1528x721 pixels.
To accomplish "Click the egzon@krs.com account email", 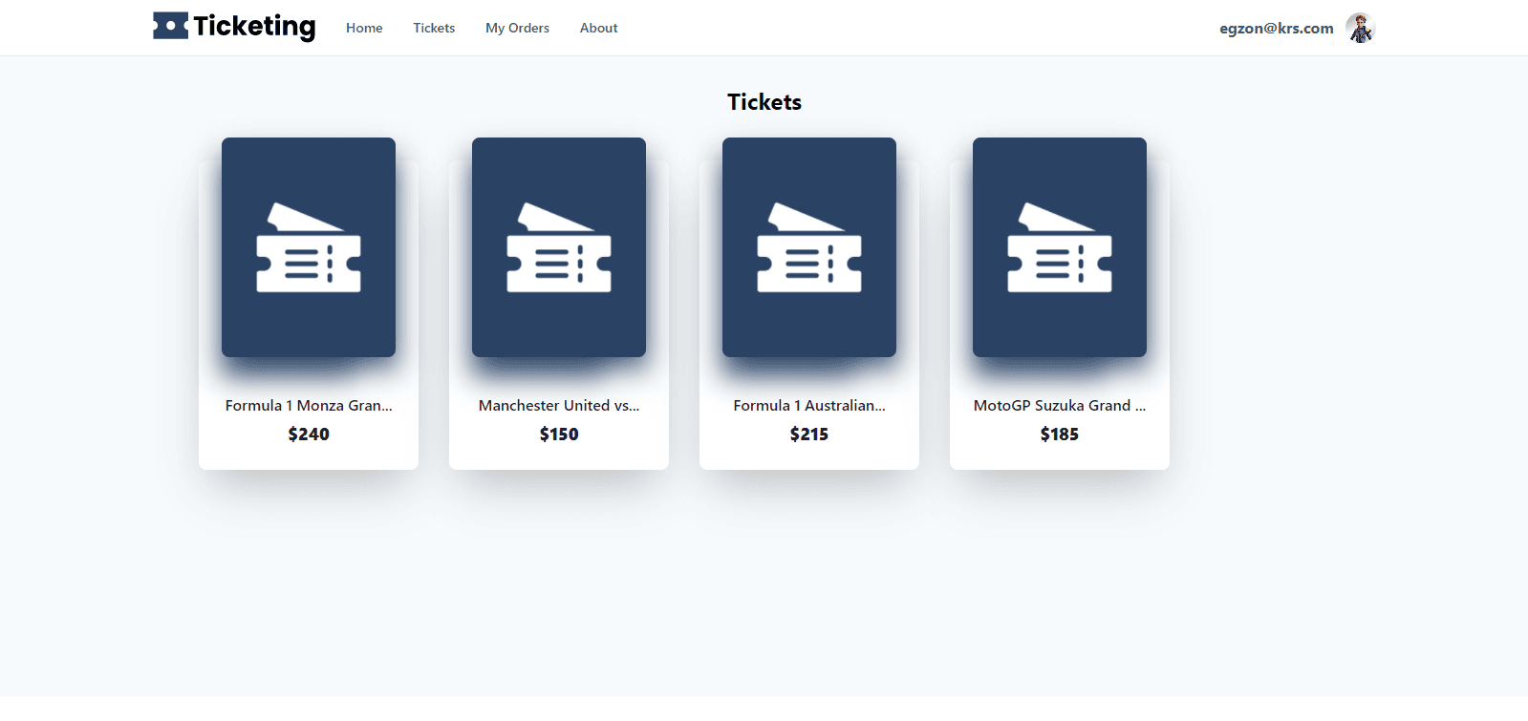I will tap(1276, 28).
